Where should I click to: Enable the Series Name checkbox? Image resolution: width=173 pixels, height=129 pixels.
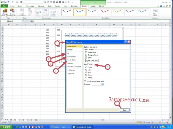[x=86, y=52]
